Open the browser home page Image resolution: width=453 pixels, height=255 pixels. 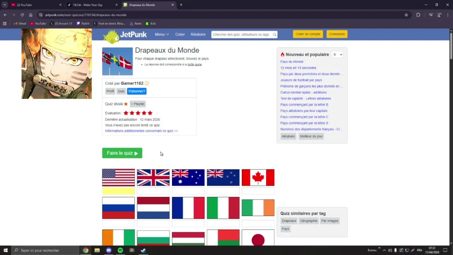point(31,15)
